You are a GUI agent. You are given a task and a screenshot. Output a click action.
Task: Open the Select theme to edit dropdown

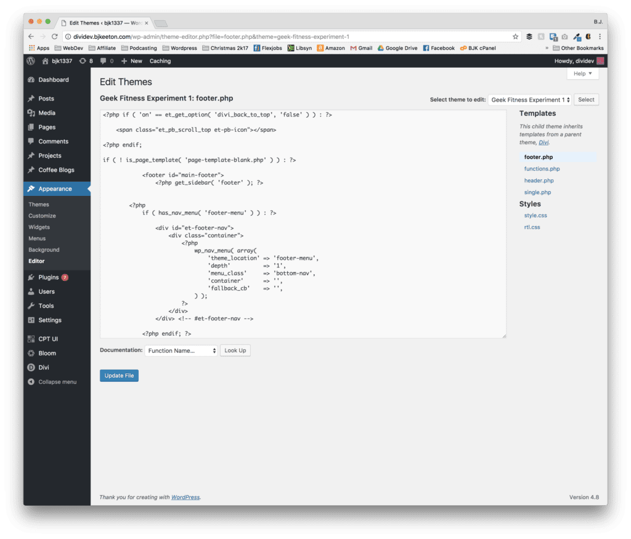click(x=530, y=99)
